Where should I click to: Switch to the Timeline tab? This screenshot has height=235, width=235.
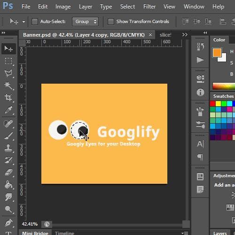point(64,233)
